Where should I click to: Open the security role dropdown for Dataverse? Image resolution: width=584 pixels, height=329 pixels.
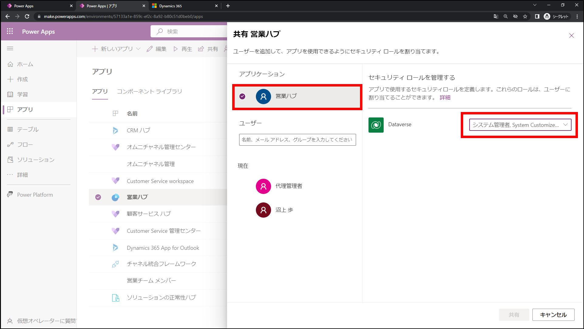(520, 125)
